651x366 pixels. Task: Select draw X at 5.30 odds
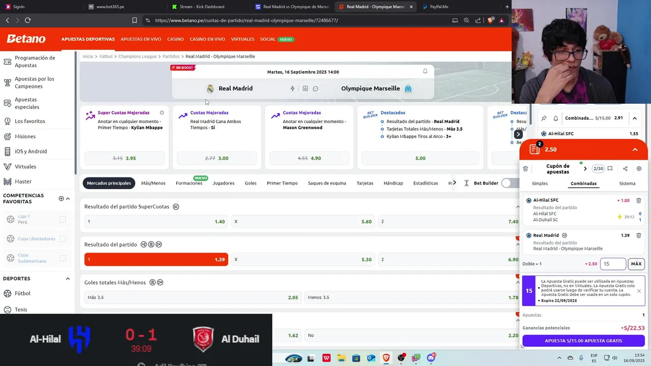click(x=304, y=259)
